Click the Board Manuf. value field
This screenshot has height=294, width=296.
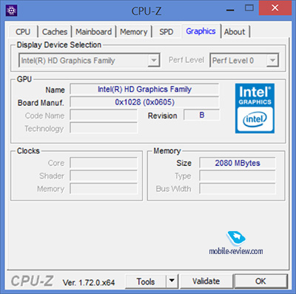tap(144, 102)
